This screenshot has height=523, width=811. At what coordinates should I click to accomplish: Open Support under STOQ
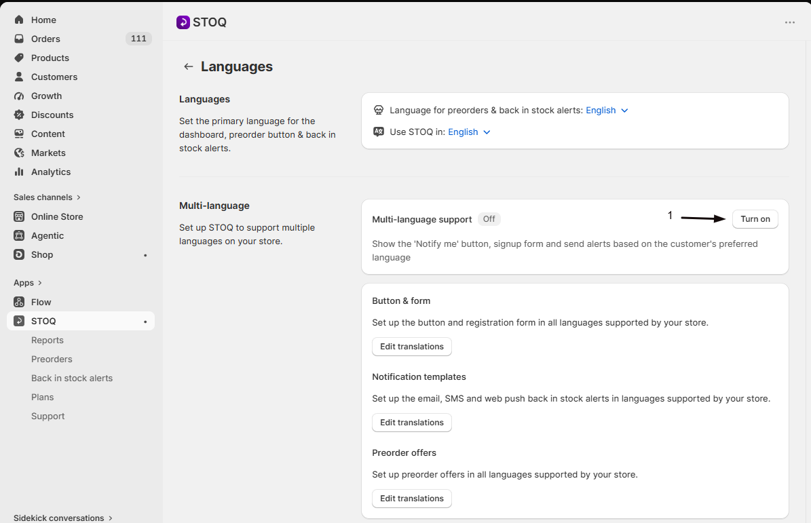(x=48, y=416)
